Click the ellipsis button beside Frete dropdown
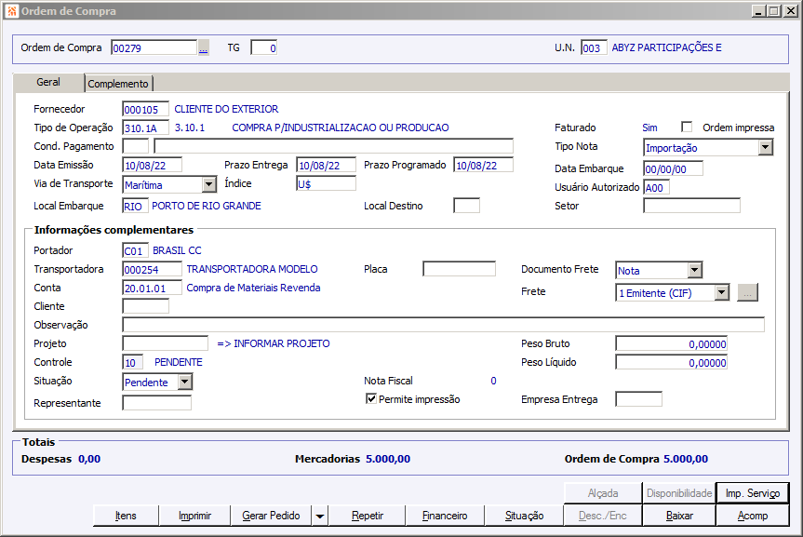 pos(748,292)
